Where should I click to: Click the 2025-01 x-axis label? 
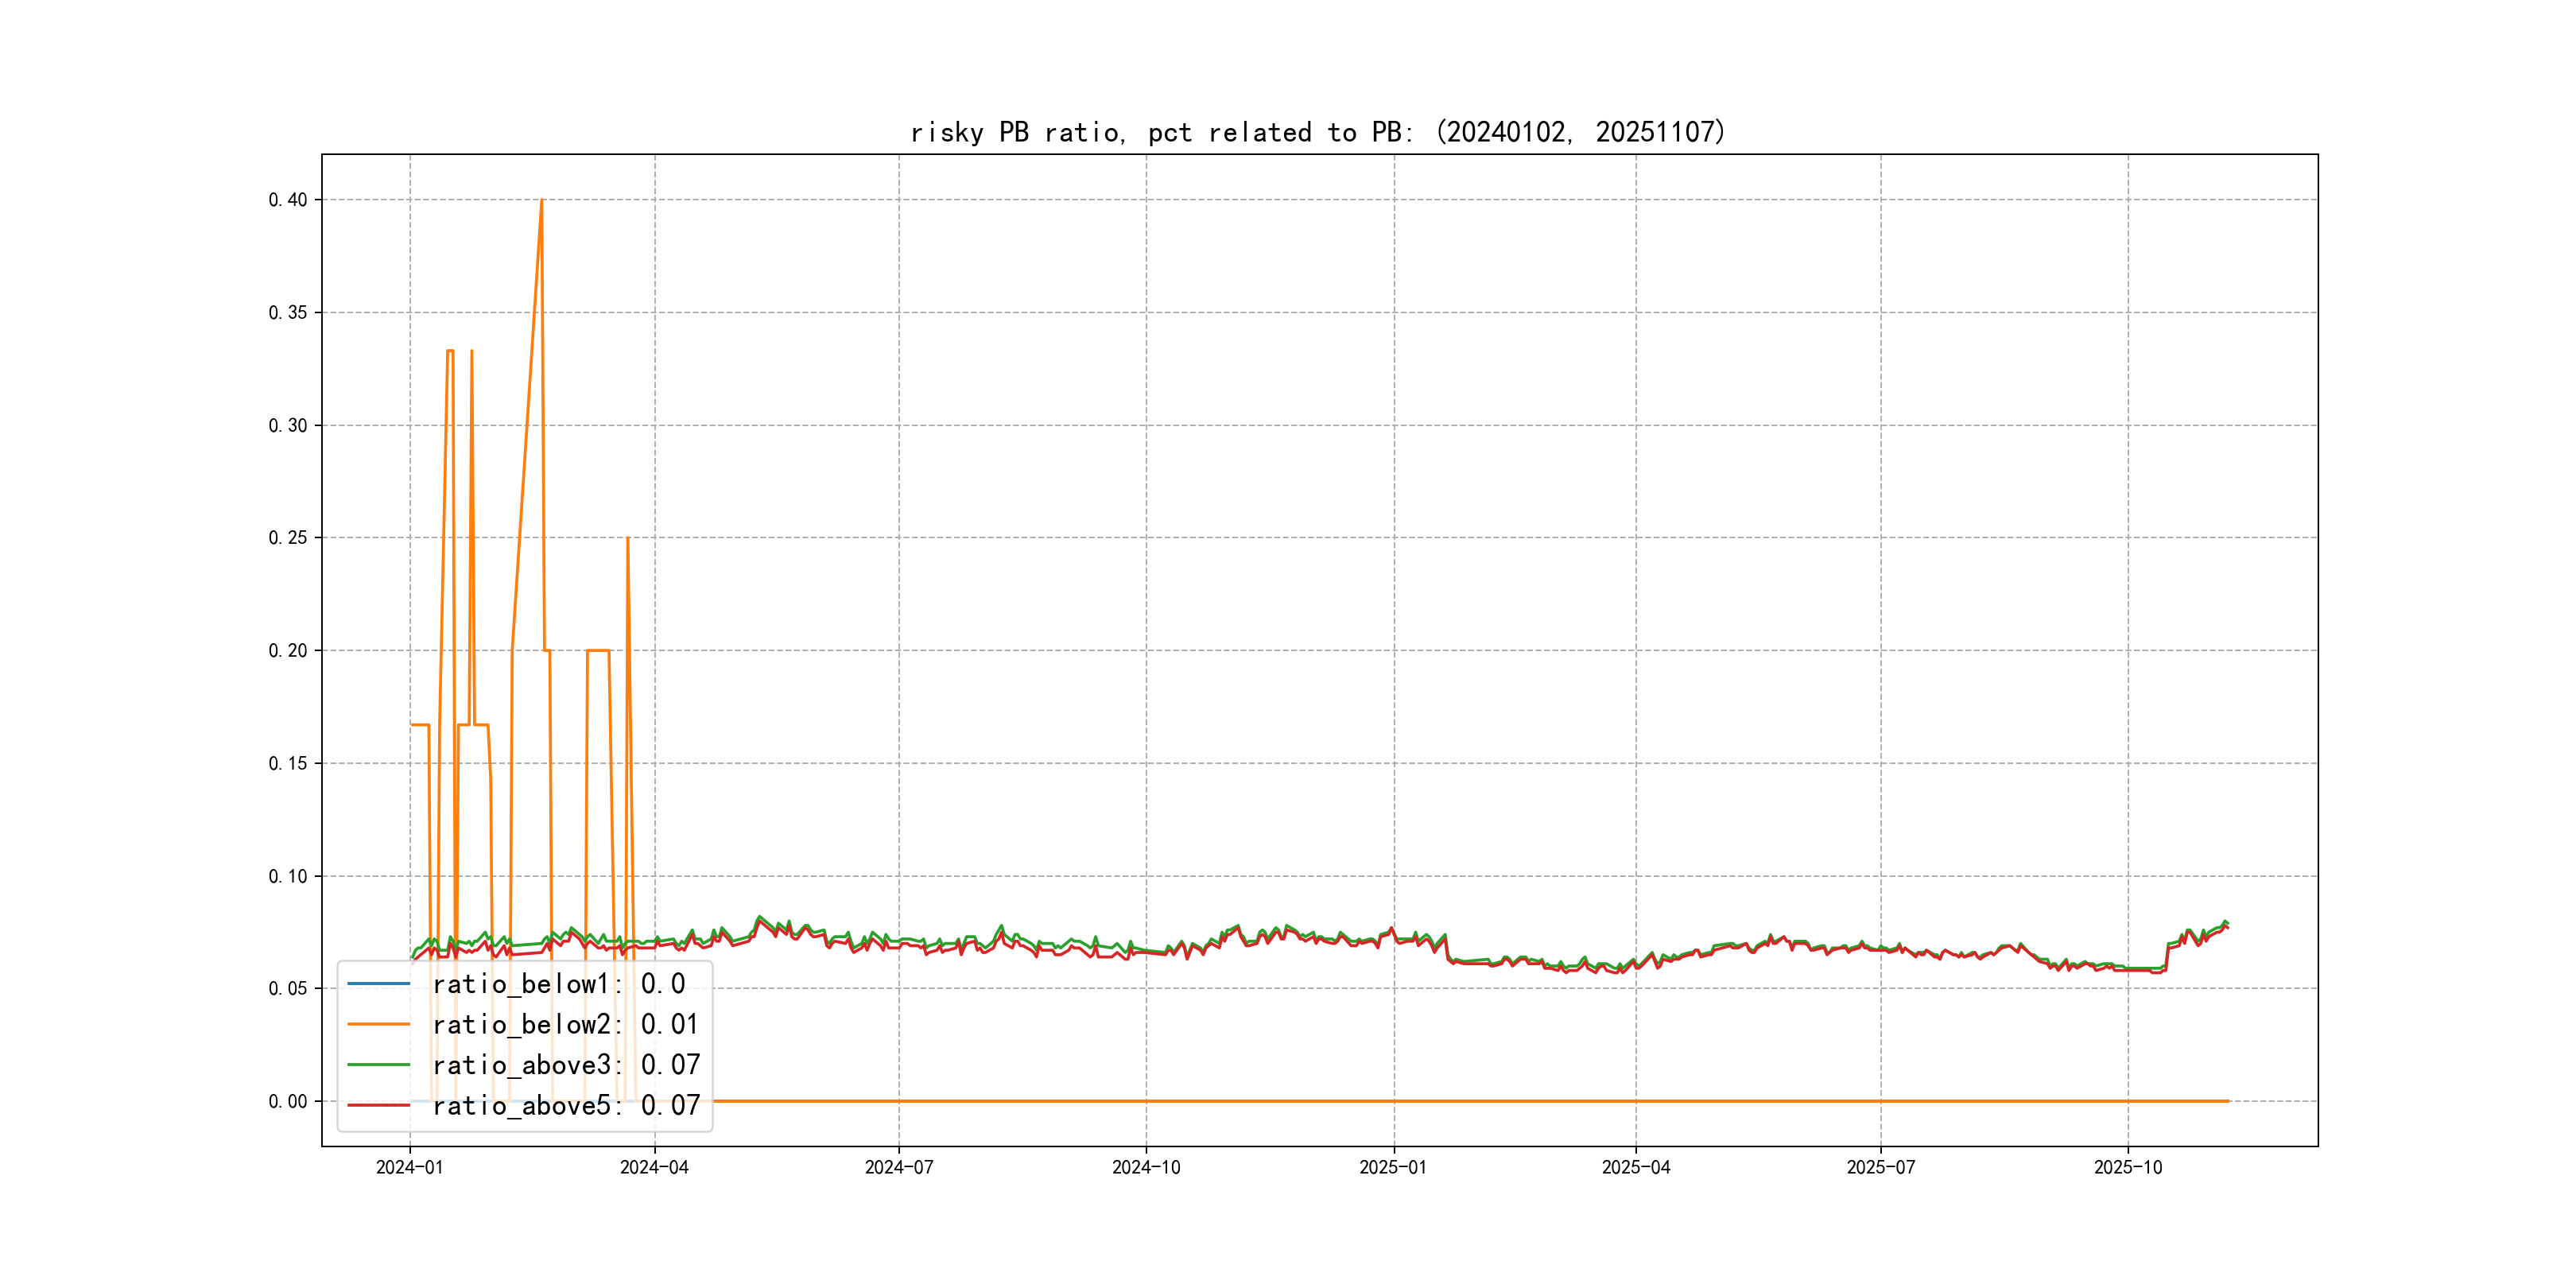coord(1393,1167)
